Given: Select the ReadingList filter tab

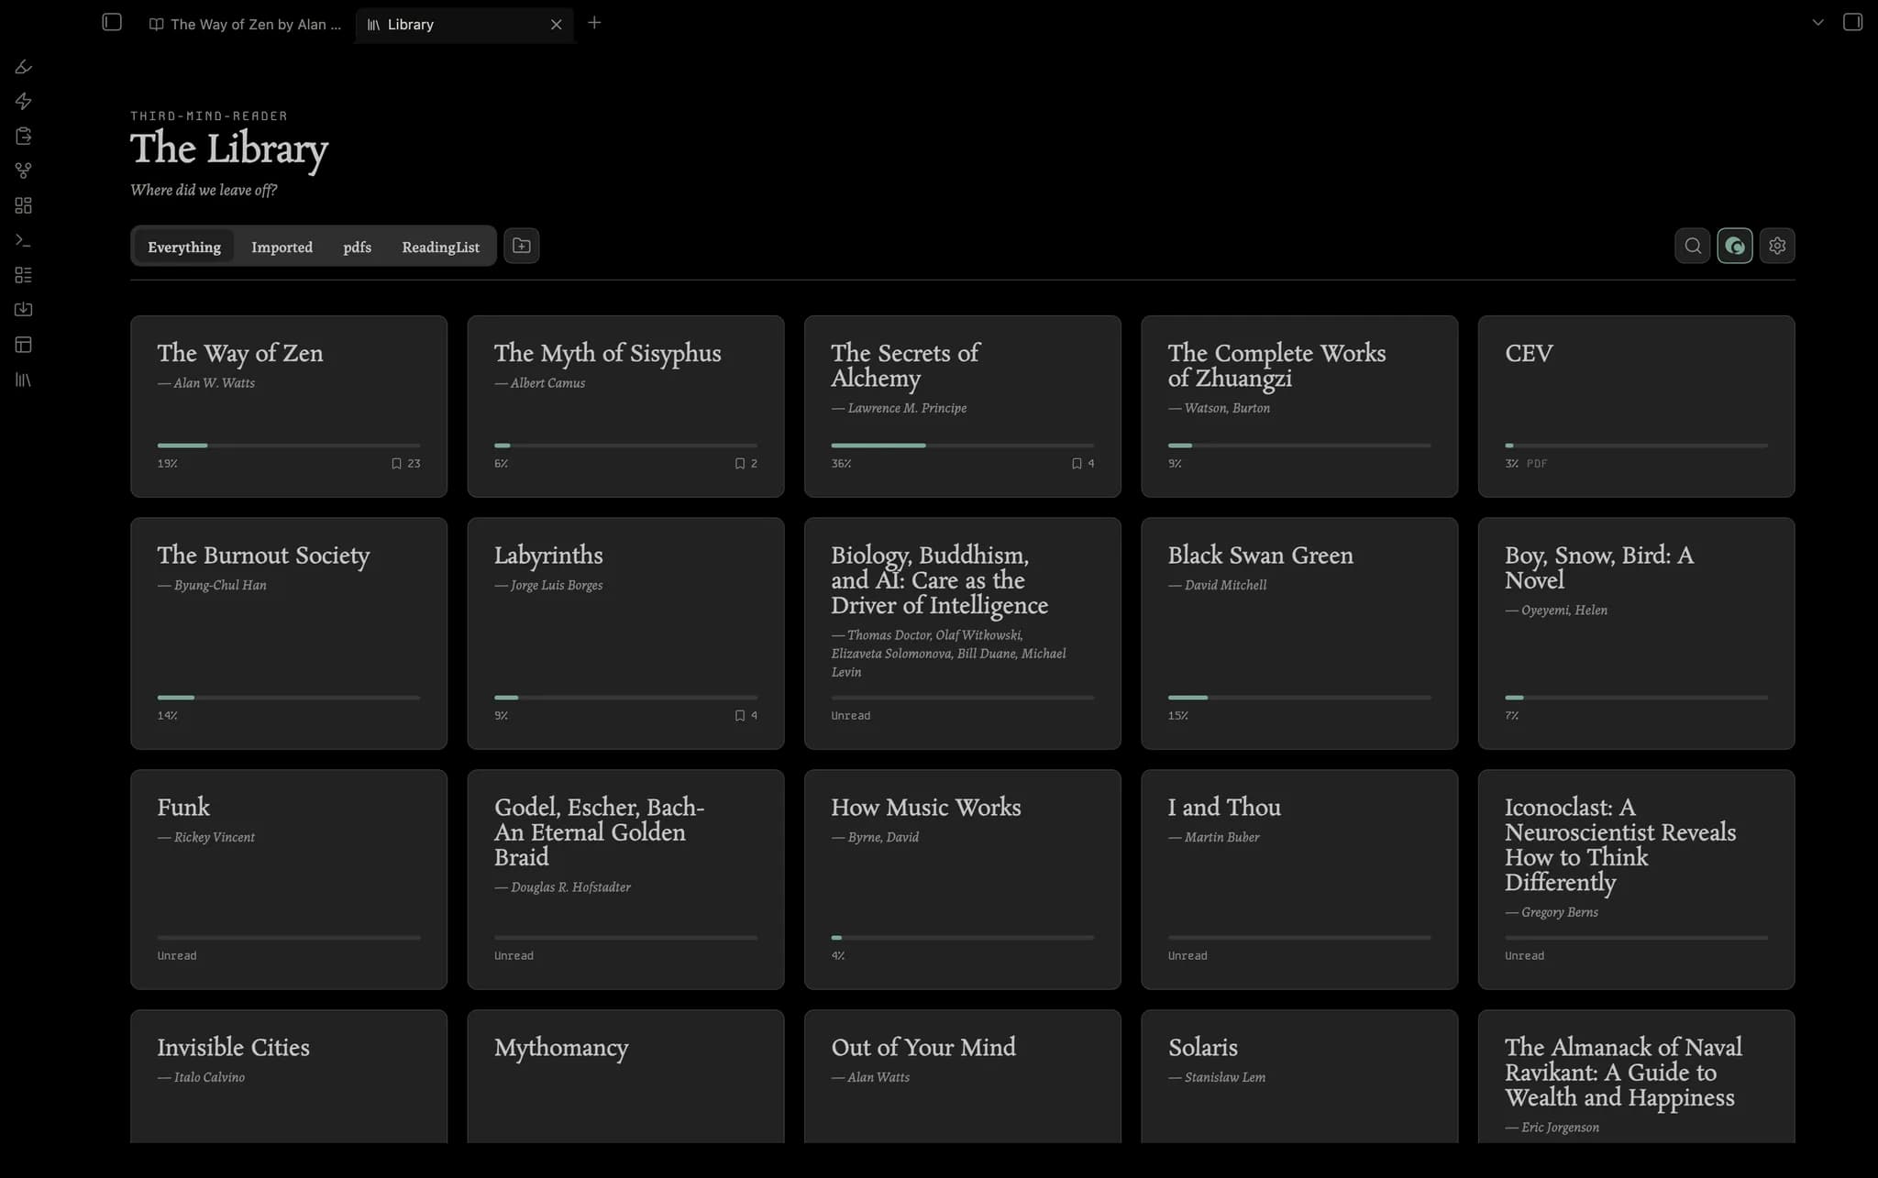Looking at the screenshot, I should click(x=440, y=247).
